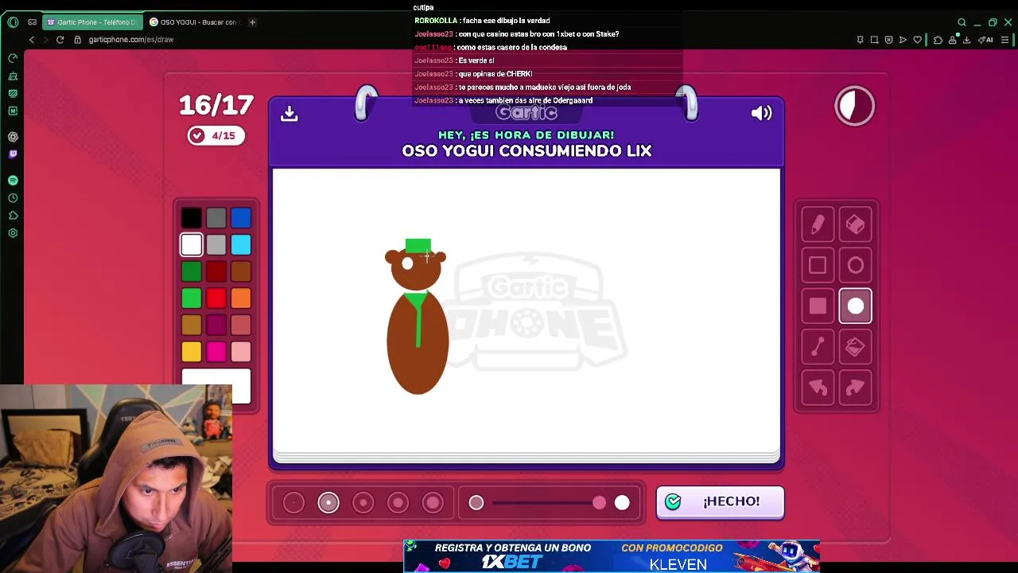This screenshot has height=573, width=1018.
Task: Select the smallest brush size
Action: click(x=293, y=502)
